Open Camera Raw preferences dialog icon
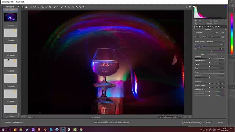The height and width of the screenshot is (132, 235). click(x=73, y=7)
